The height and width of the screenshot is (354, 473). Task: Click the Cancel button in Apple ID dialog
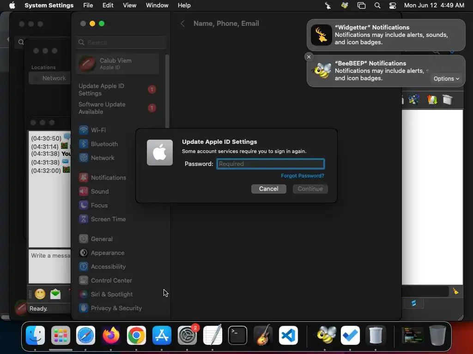point(268,189)
